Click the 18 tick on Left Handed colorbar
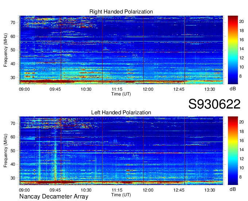Image resolution: width=248 pixels, height=201 pixels. point(241,131)
